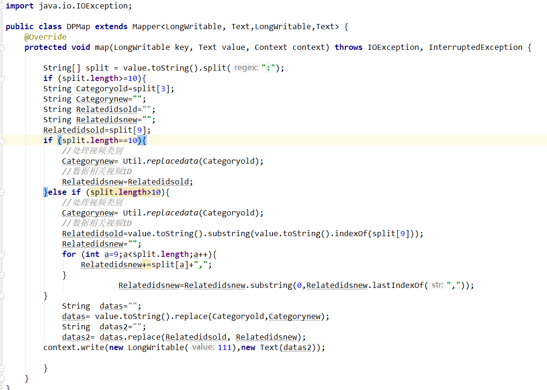This screenshot has width=547, height=390.
Task: Place cursor on the @Override annotation
Action: (46, 37)
